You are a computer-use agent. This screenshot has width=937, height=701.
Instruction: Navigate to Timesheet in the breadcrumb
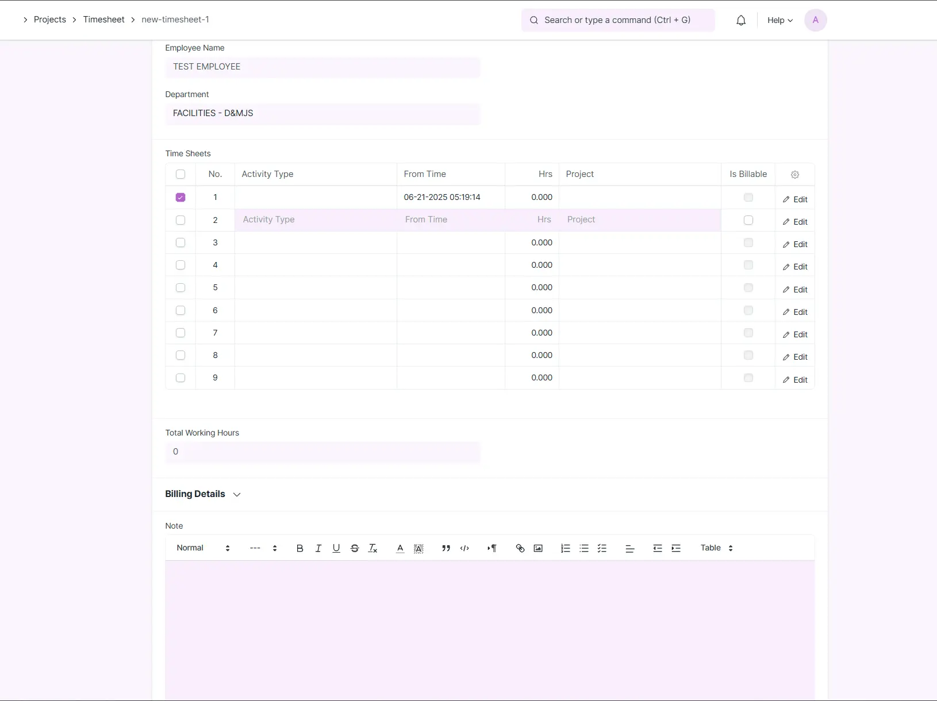(x=104, y=19)
